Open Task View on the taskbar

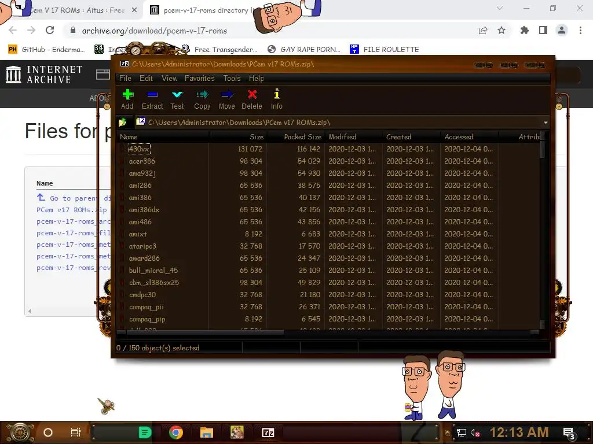tap(76, 432)
